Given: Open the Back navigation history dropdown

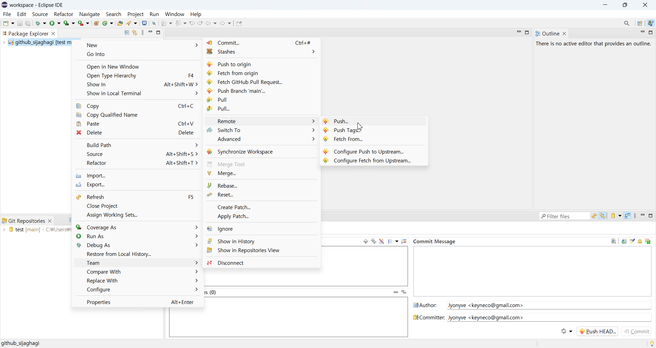Looking at the screenshot, I should point(216,24).
